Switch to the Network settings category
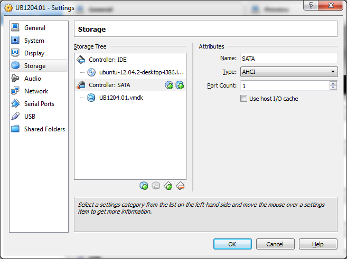Screen dimensions: 347x259 pos(36,91)
